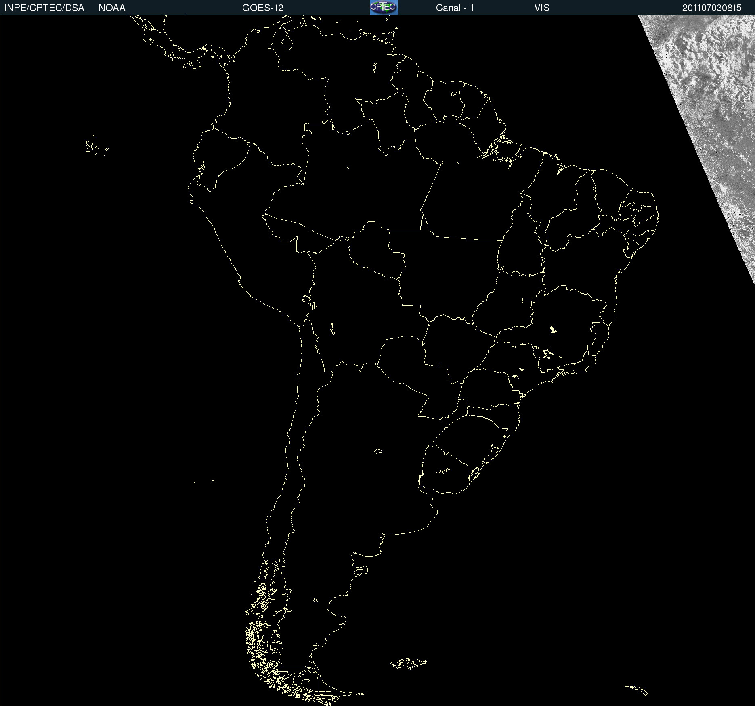Click the VIS channel label
Image resolution: width=755 pixels, height=706 pixels.
click(x=542, y=8)
